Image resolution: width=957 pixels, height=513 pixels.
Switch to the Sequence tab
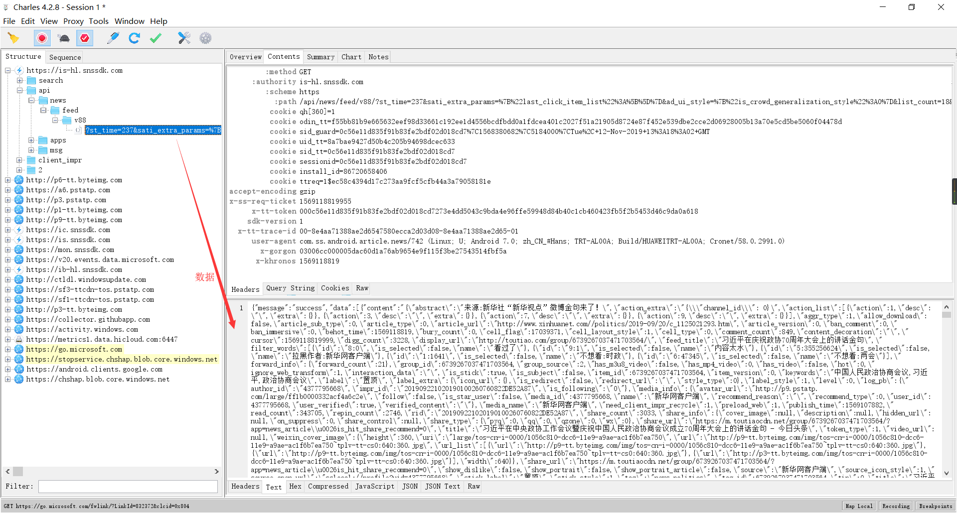[x=65, y=57]
